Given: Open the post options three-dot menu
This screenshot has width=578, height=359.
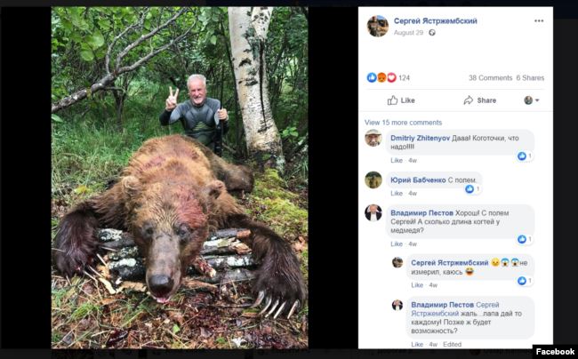Looking at the screenshot, I should click(539, 20).
